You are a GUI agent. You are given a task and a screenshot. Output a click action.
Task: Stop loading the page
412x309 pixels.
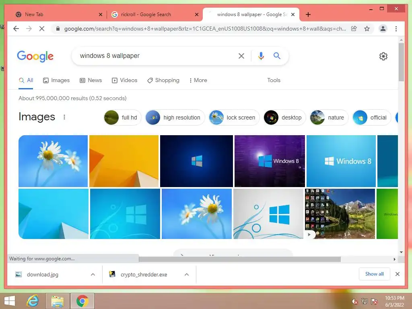point(42,29)
